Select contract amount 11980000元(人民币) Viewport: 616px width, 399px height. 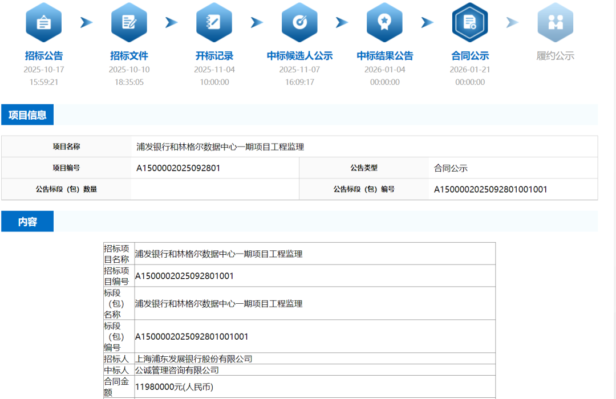[x=174, y=387]
